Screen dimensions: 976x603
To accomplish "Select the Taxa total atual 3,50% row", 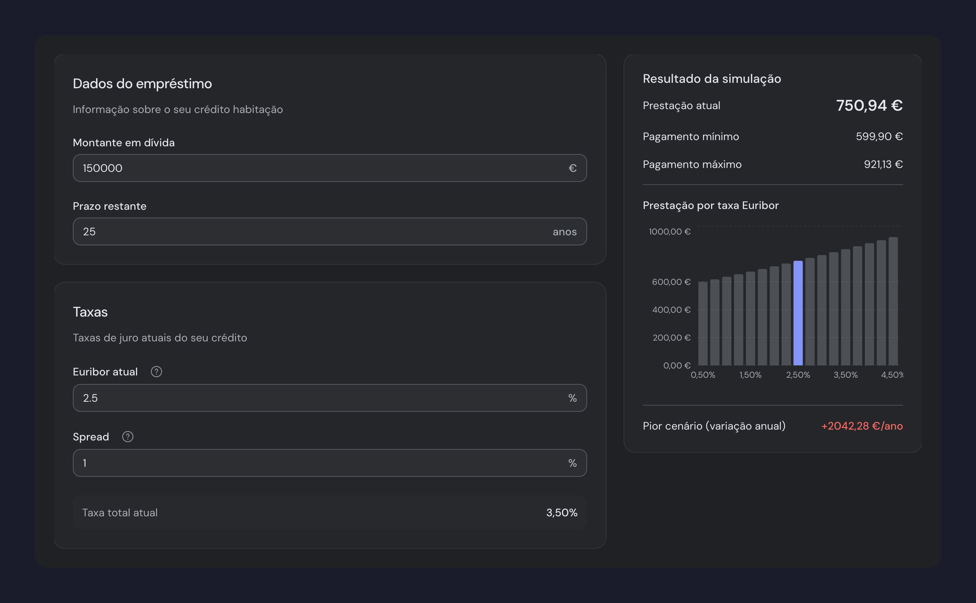I will pyautogui.click(x=330, y=512).
